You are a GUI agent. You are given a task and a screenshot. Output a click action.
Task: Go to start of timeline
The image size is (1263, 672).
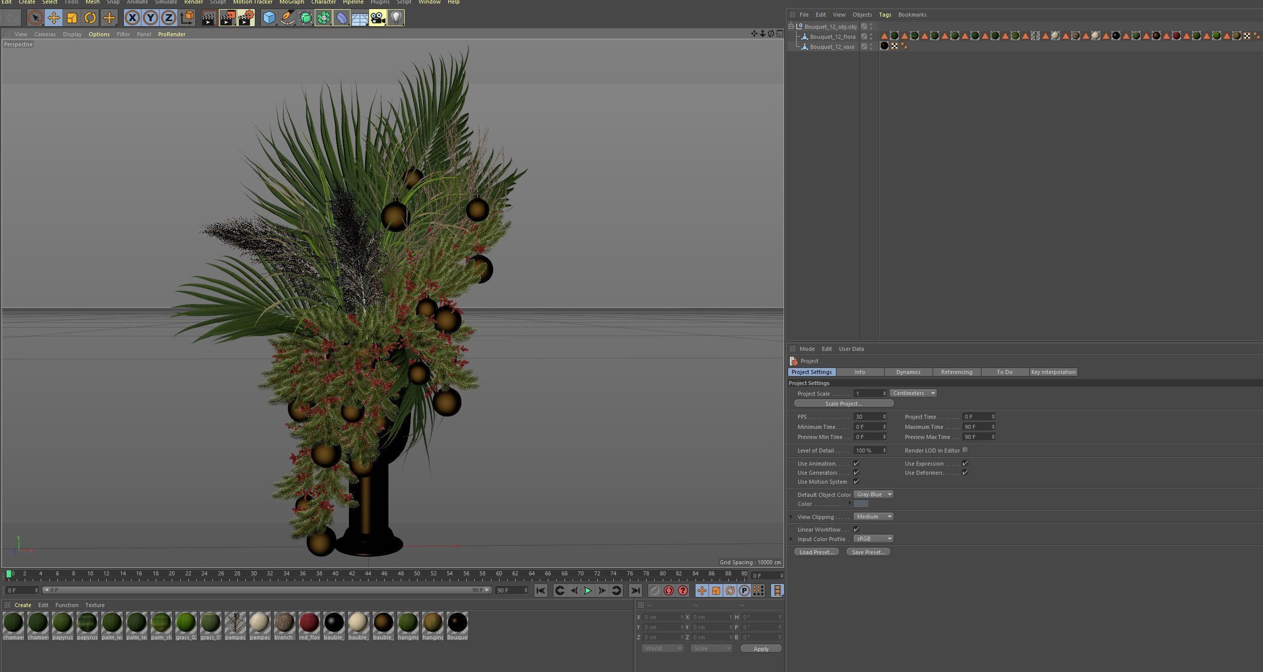[540, 590]
